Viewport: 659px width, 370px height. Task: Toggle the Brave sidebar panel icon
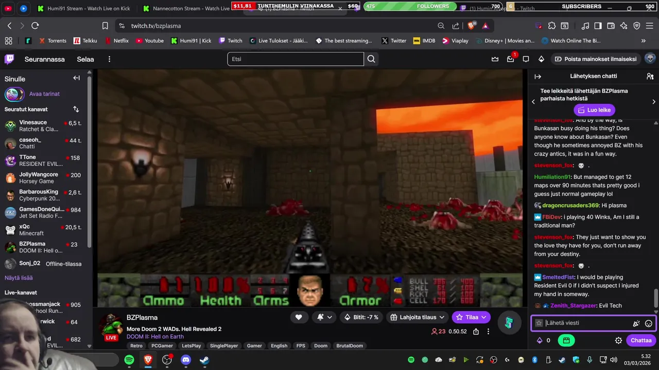point(598,26)
